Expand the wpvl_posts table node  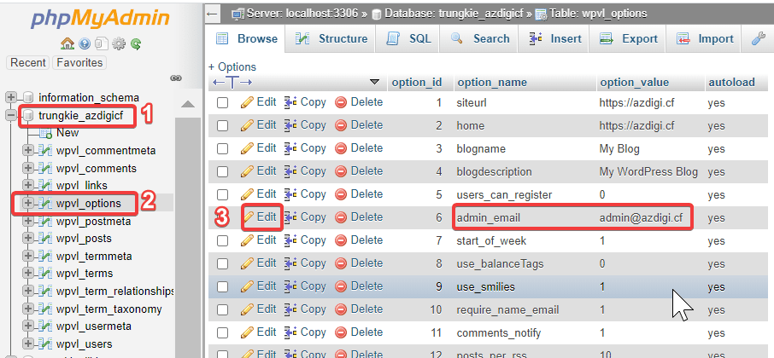[x=28, y=239]
